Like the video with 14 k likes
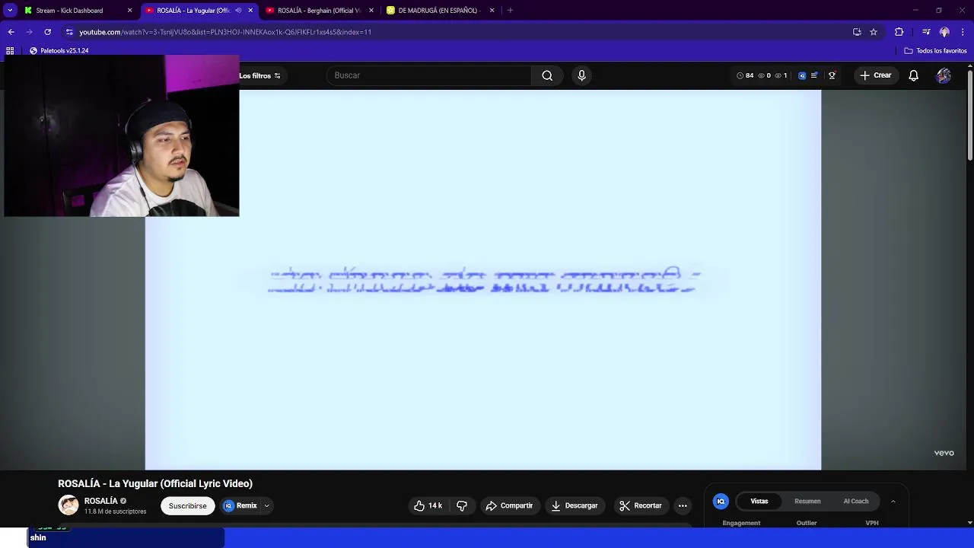 coord(428,505)
